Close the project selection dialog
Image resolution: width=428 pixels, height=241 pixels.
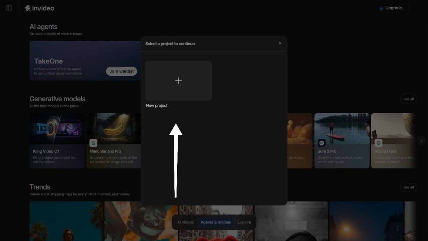280,43
